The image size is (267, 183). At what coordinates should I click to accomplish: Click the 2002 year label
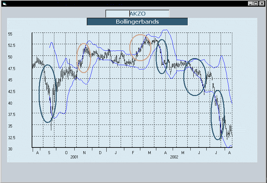click(x=174, y=157)
